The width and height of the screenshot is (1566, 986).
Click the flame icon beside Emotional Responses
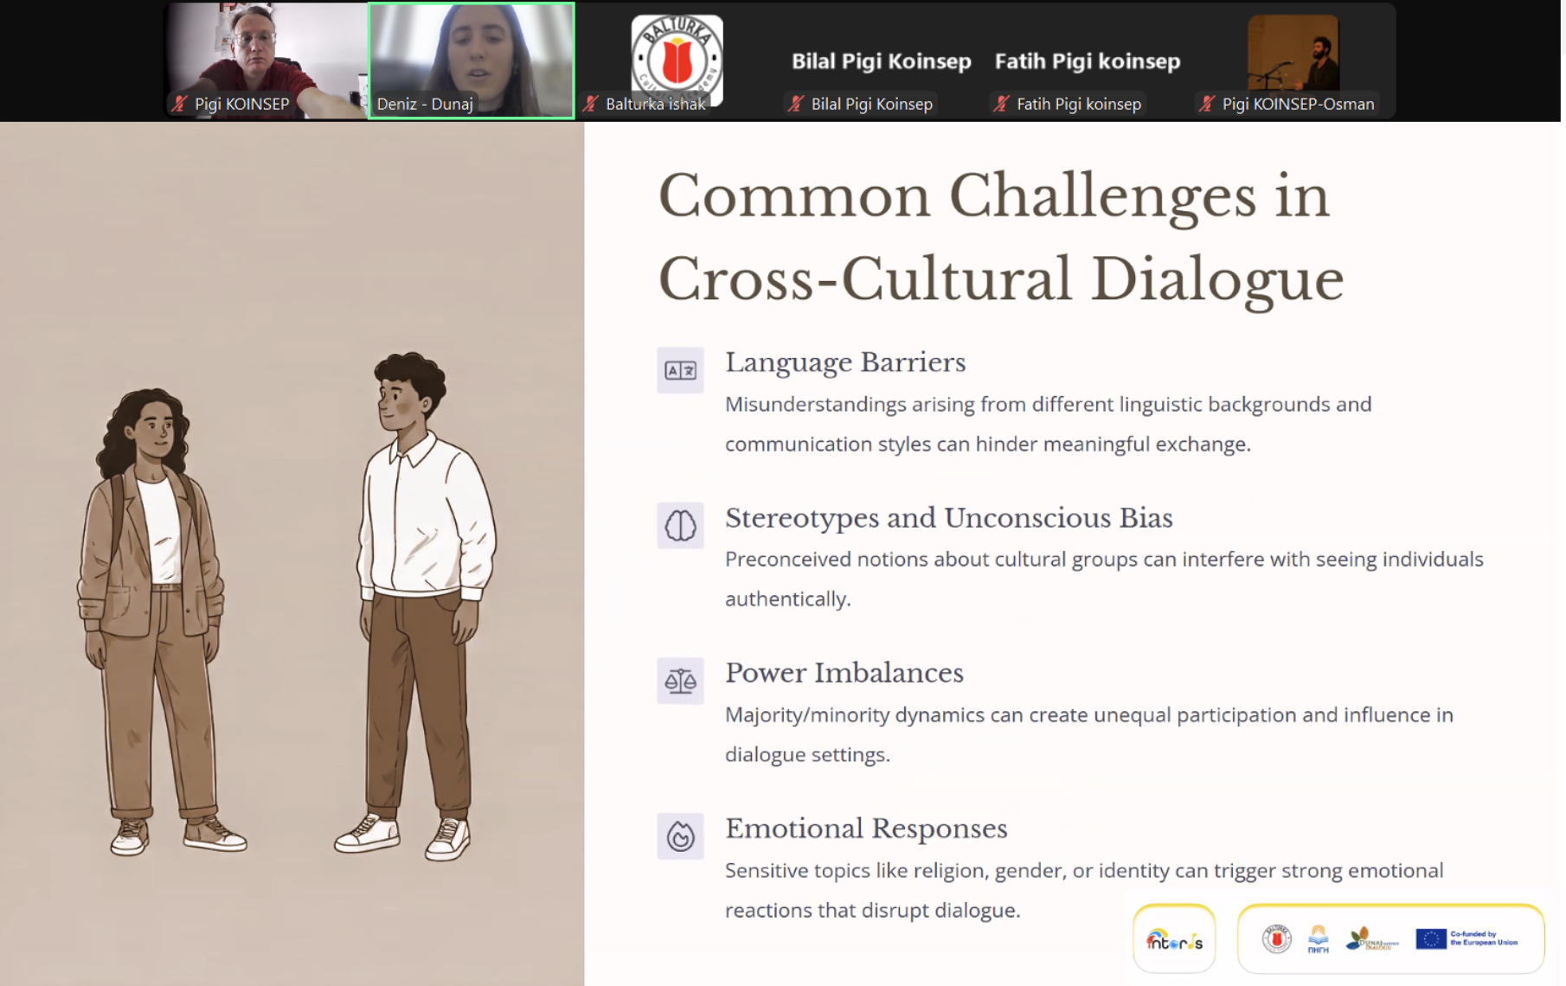tap(680, 836)
